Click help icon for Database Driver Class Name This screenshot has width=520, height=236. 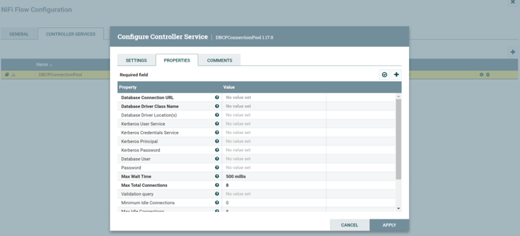click(x=217, y=106)
